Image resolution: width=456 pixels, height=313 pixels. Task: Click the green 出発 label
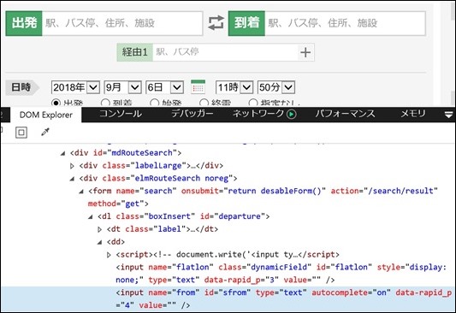pyautogui.click(x=24, y=23)
